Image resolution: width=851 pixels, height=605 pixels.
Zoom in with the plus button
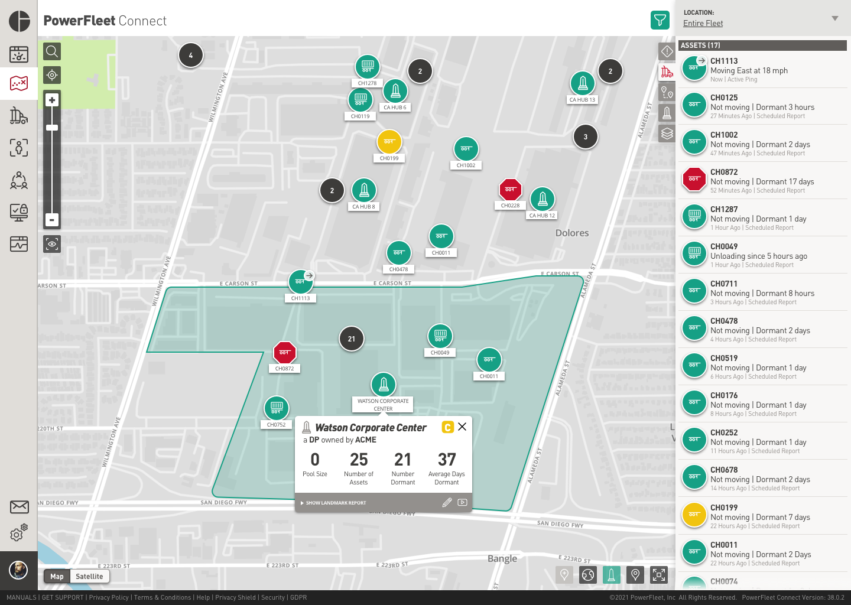click(x=52, y=100)
